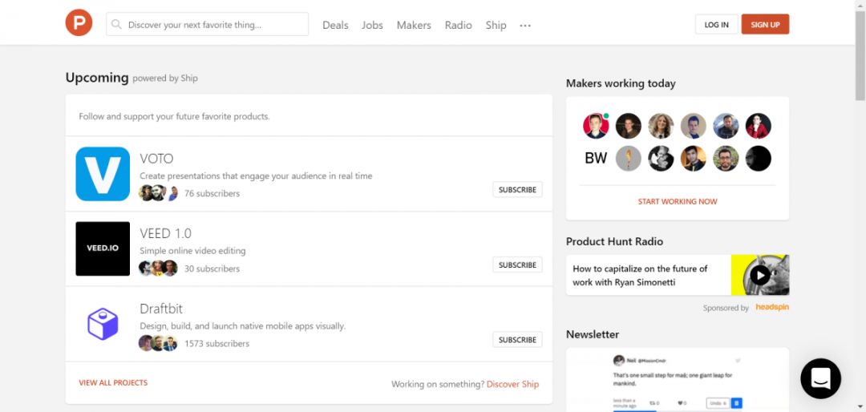
Task: Focus the Discover search input field
Action: (212, 25)
